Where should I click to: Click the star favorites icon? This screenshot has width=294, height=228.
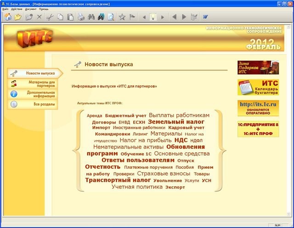pyautogui.click(x=122, y=17)
